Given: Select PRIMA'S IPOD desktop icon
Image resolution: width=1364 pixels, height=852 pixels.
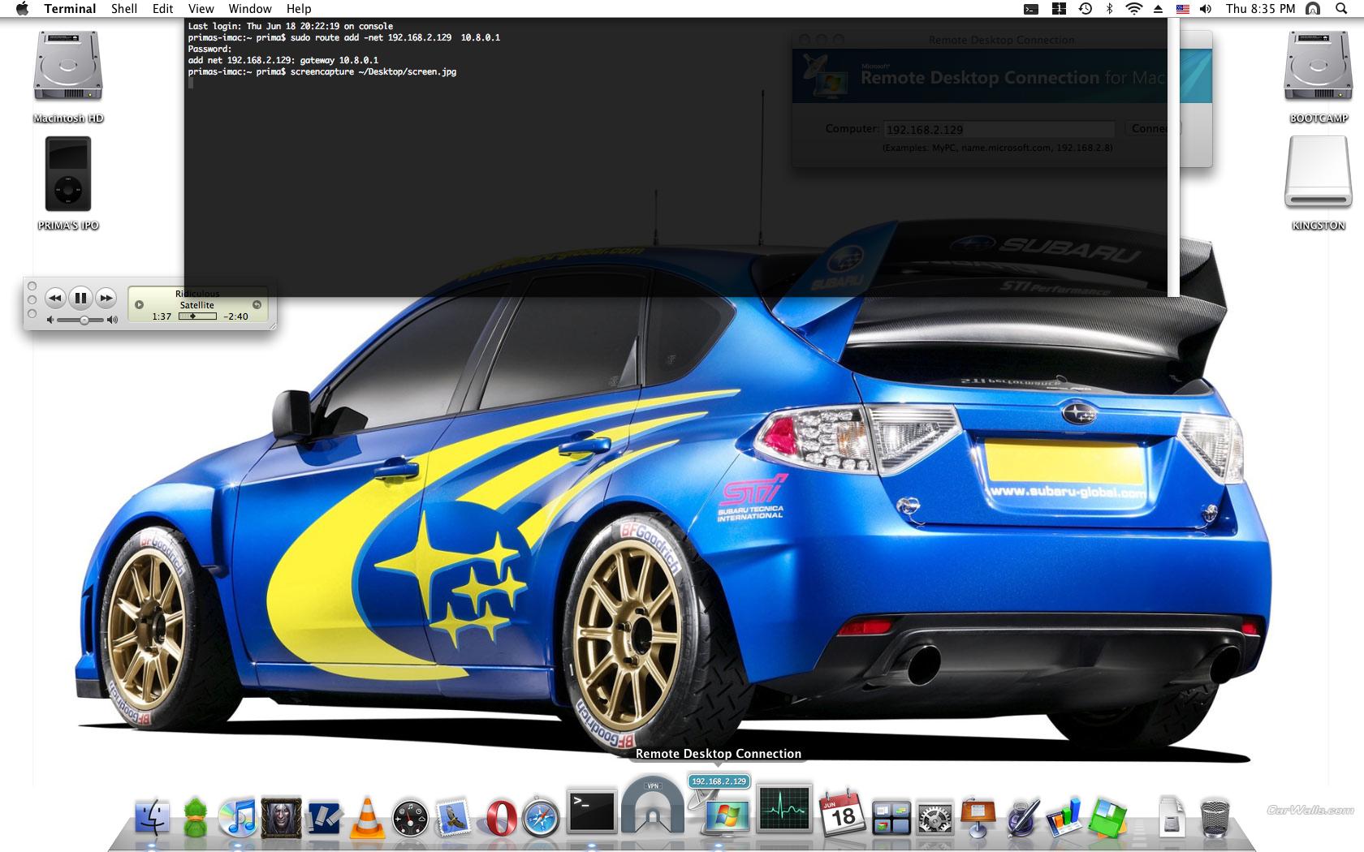Looking at the screenshot, I should [68, 183].
